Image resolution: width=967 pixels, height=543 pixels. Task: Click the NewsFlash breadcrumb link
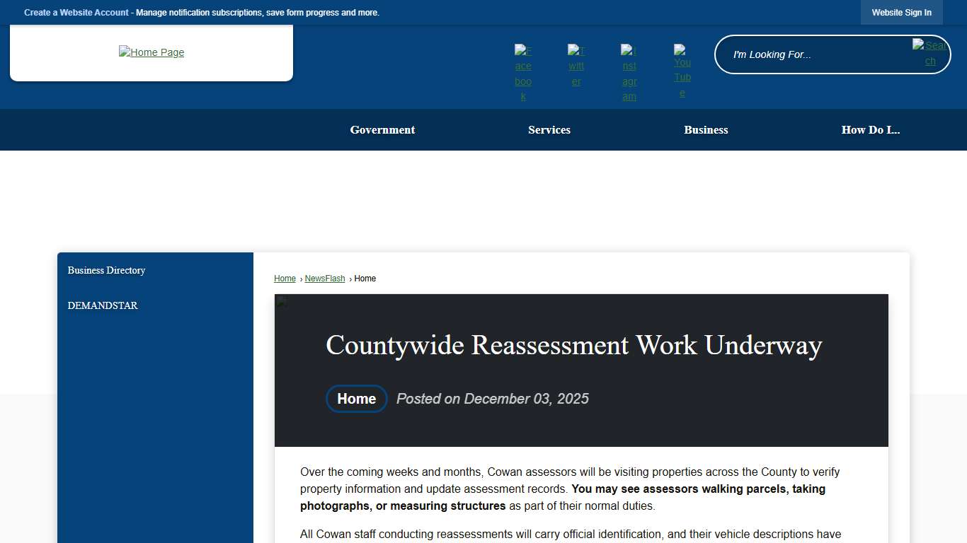pyautogui.click(x=325, y=278)
